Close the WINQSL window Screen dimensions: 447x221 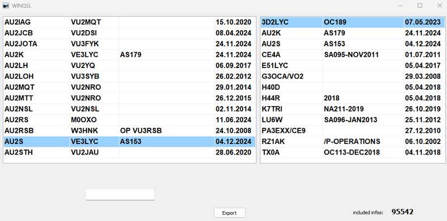point(439,6)
